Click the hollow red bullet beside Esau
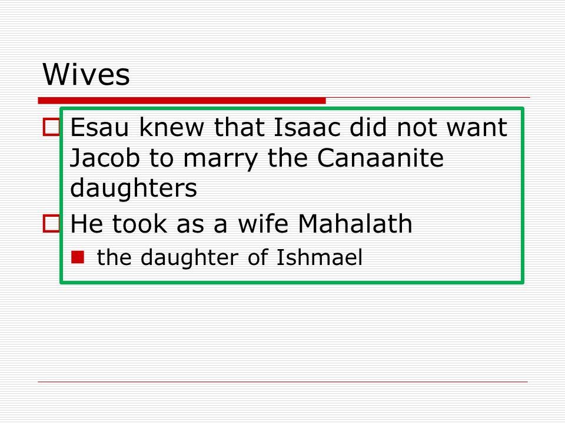565x424 pixels. 51,127
